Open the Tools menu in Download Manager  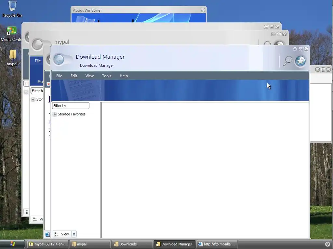[106, 76]
